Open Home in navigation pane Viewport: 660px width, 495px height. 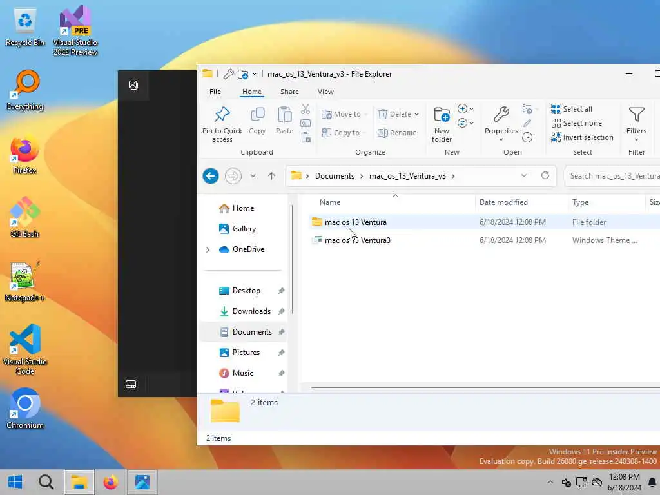tap(237, 208)
